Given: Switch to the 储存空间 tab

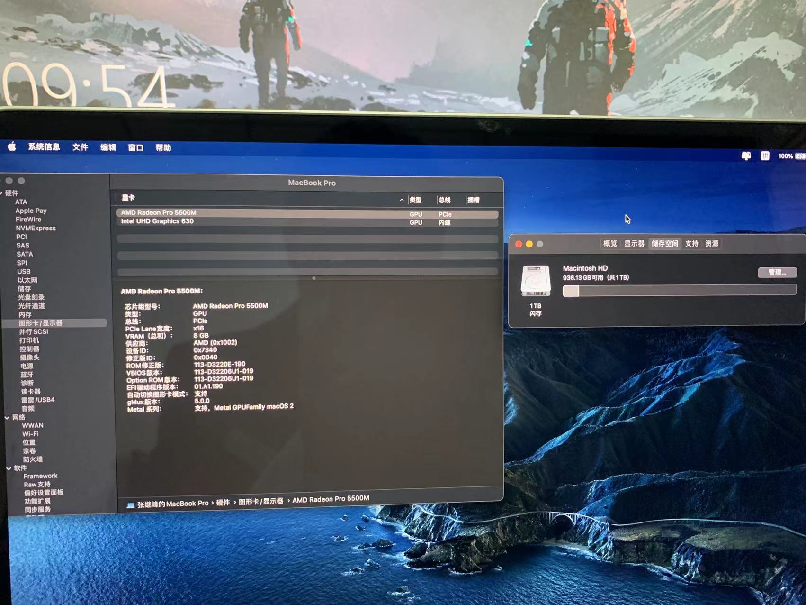Looking at the screenshot, I should 665,244.
